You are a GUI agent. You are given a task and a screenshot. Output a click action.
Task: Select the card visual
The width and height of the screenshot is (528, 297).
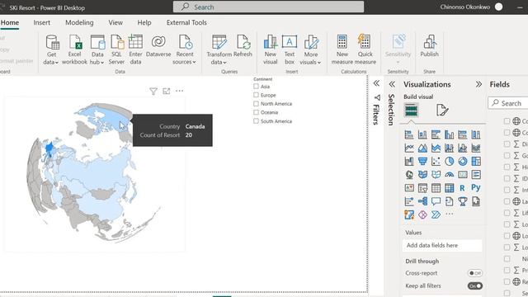(x=463, y=174)
